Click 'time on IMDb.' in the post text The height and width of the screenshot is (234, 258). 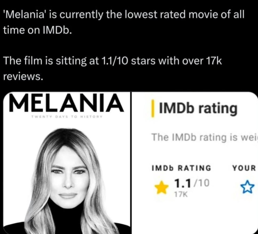coord(36,30)
